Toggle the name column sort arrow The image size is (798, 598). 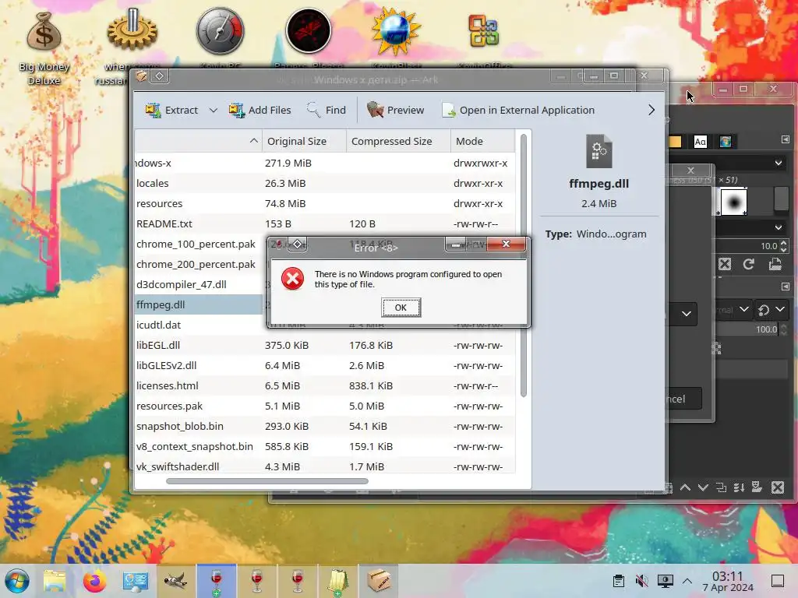click(253, 141)
